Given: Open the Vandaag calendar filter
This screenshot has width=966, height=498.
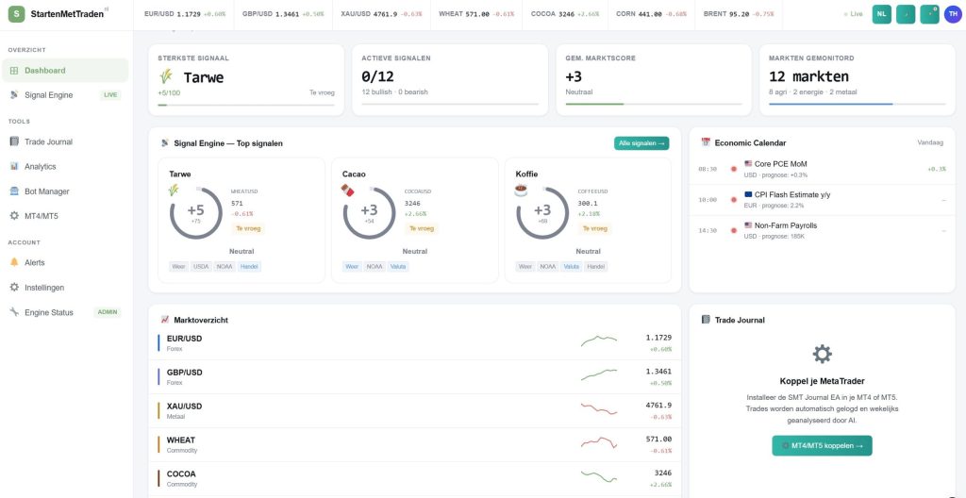Looking at the screenshot, I should point(930,142).
